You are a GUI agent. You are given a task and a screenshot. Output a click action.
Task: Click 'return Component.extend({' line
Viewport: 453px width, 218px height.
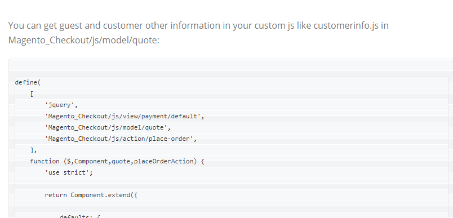pos(91,195)
